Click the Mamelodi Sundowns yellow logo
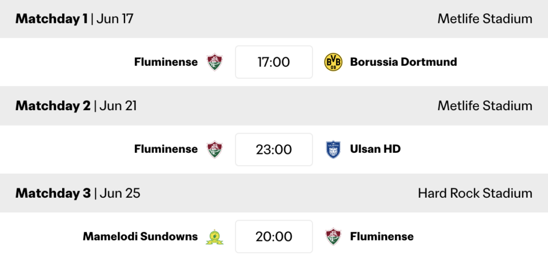Image resolution: width=548 pixels, height=256 pixels. [215, 237]
